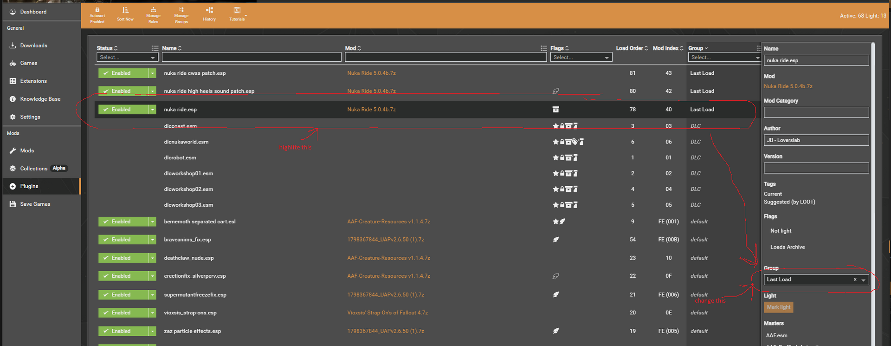The width and height of the screenshot is (891, 346).
Task: Click the Mark light button
Action: (x=778, y=307)
